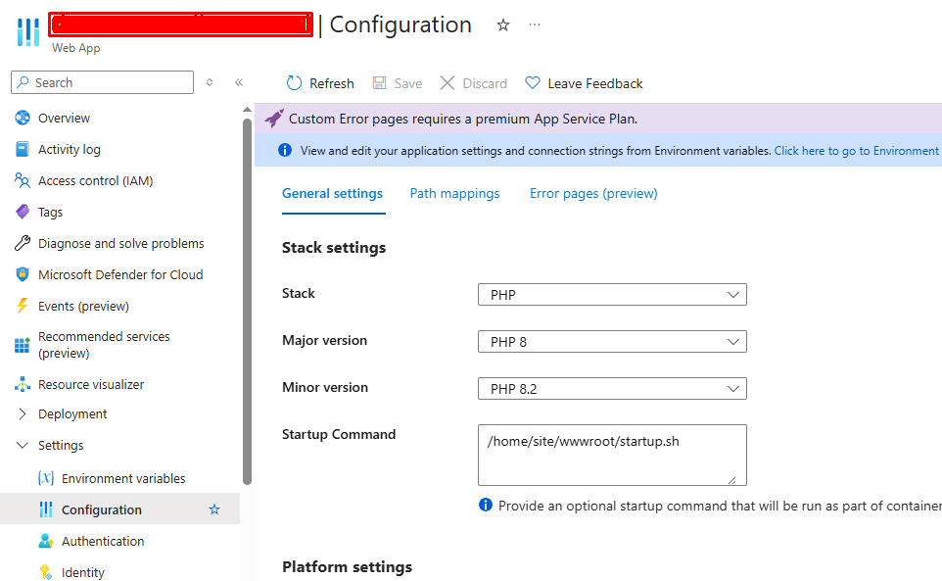Click the Defender for Cloud shield icon
Viewport: 942px width, 581px height.
click(x=23, y=274)
